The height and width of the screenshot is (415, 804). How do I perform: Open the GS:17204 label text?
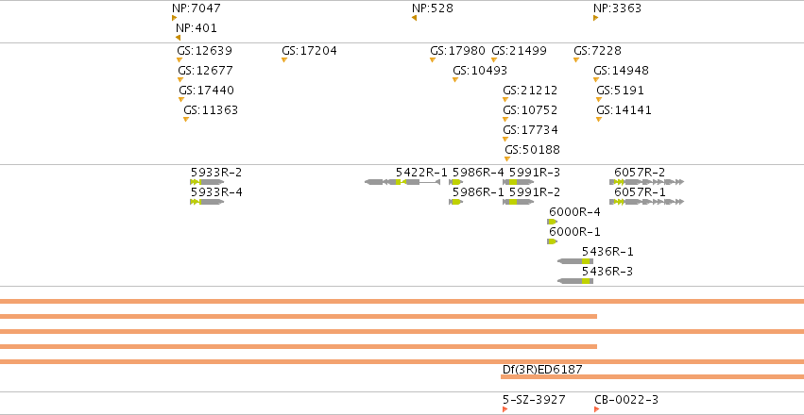(309, 51)
